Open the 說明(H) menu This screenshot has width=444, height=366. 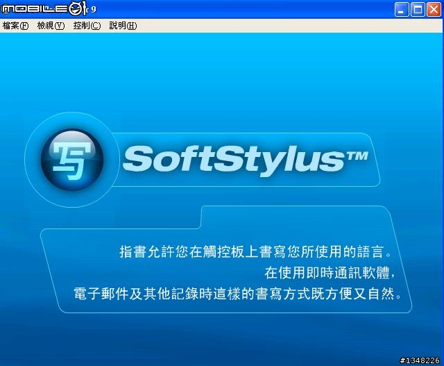pyautogui.click(x=123, y=26)
